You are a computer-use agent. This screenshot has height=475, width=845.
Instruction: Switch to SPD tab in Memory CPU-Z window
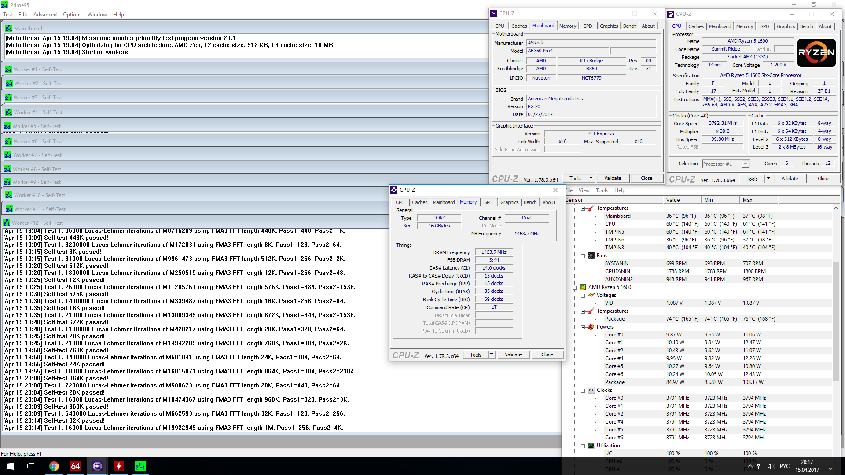tap(488, 202)
